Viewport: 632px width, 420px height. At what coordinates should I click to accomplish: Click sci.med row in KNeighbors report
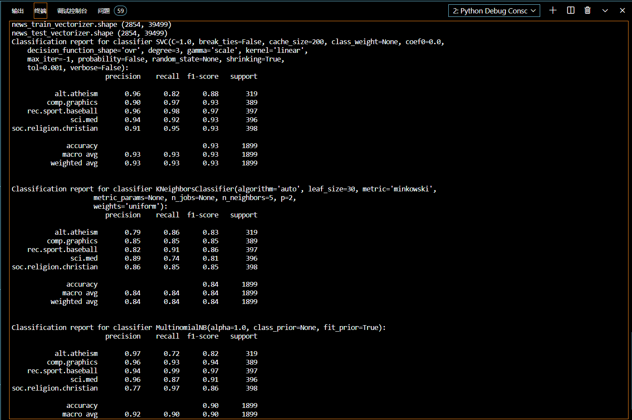[164, 258]
